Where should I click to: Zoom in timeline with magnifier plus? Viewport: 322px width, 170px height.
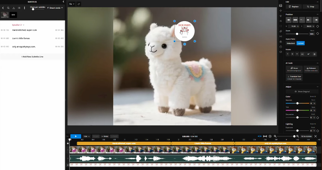[x=297, y=136]
